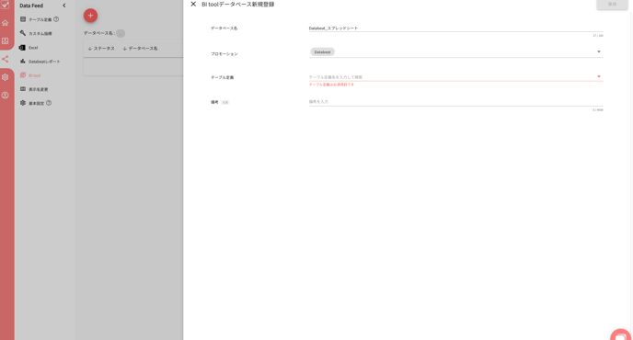Sort by ステータス column header
Viewport: 633px width, 340px height.
[101, 49]
